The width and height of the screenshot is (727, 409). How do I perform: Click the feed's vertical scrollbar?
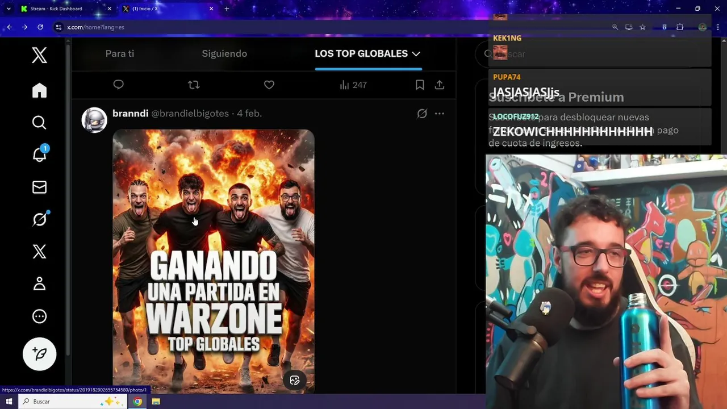[x=68, y=199]
